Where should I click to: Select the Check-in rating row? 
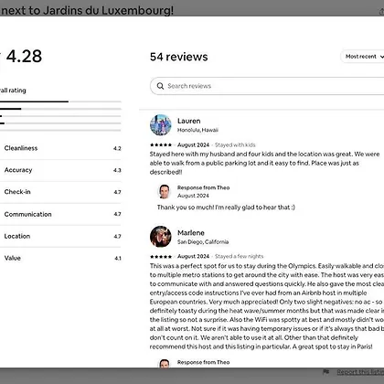point(60,192)
